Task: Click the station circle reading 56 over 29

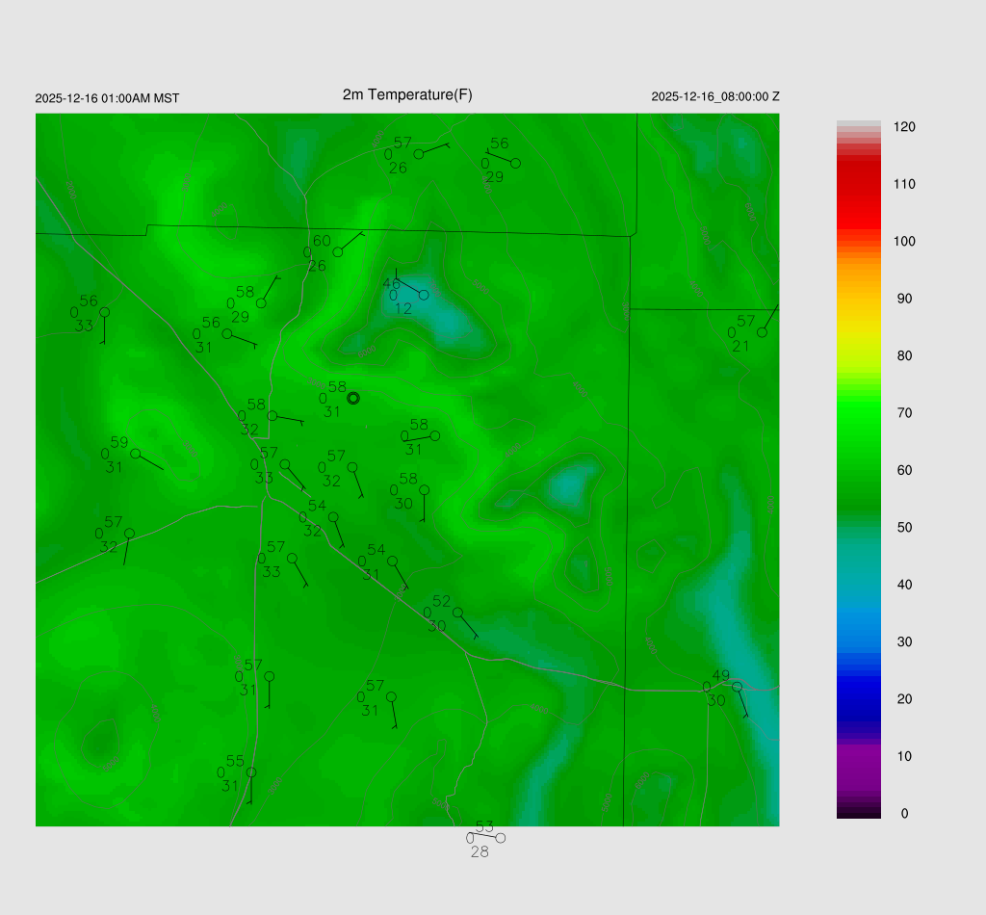Action: click(515, 163)
